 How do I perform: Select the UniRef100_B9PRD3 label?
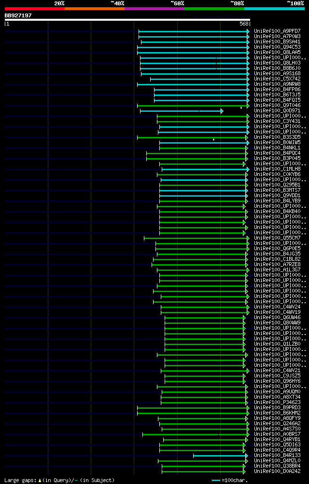coord(277,408)
